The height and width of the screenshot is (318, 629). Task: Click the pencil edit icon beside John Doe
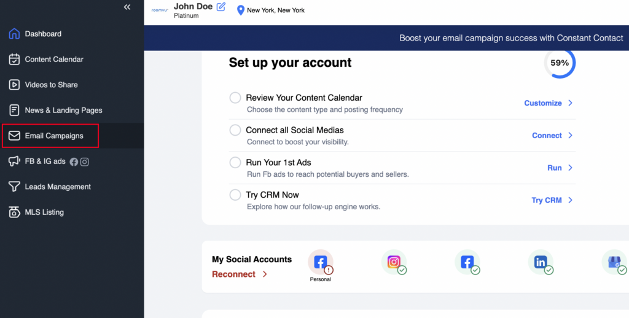coord(221,7)
